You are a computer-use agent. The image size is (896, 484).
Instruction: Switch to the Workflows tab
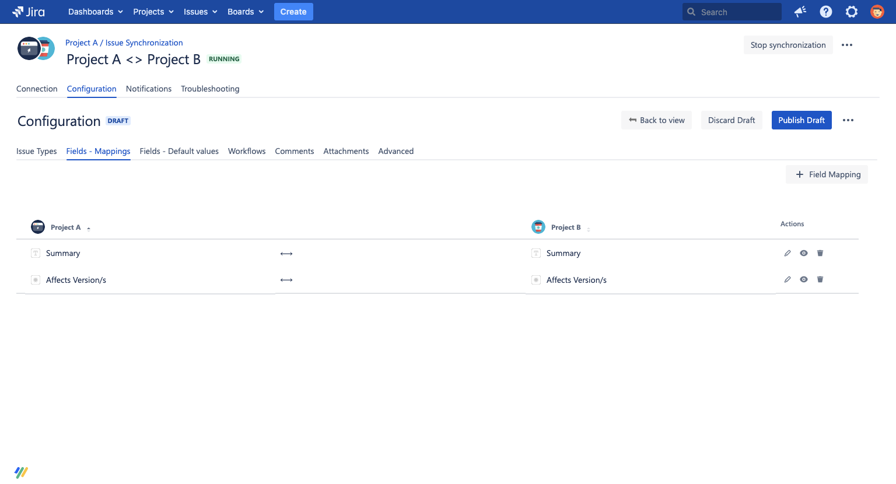pyautogui.click(x=247, y=151)
